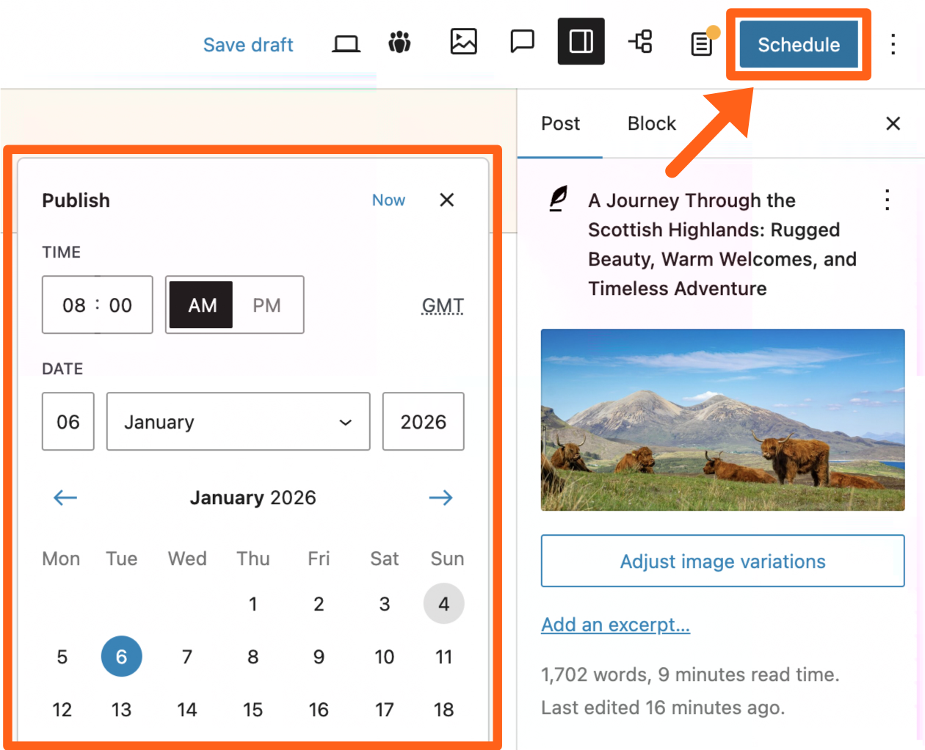Viewport: 925px width, 750px height.
Task: Switch to the Block tab
Action: tap(651, 124)
